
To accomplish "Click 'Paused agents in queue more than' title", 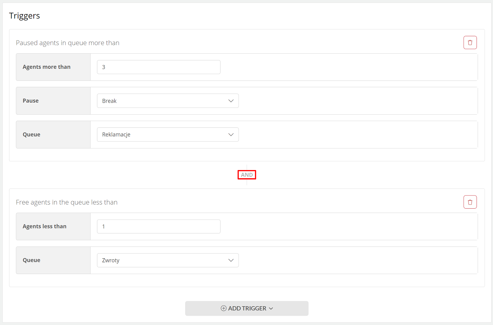I will tap(68, 43).
